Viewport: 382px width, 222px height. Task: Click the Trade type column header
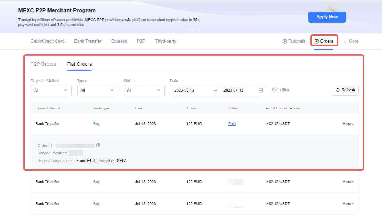[x=101, y=108]
